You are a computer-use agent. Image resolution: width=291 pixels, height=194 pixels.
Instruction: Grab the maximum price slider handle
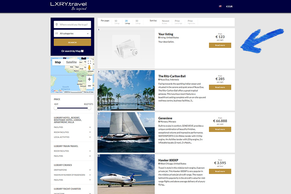(89, 108)
